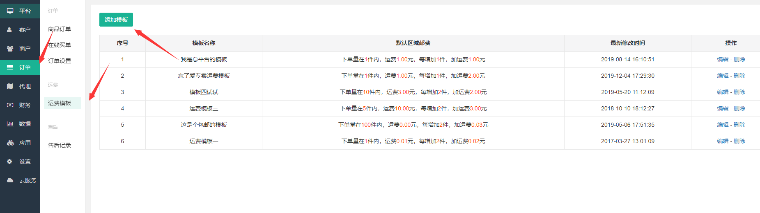Open 订单设置 submenu
The height and width of the screenshot is (213, 760).
60,61
